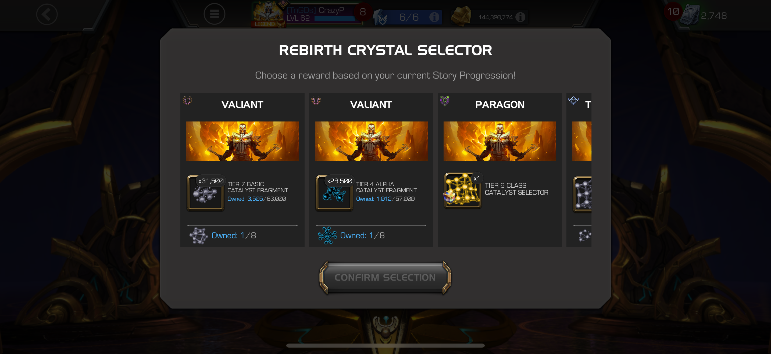Select the Tier 4 Alpha Catalyst Fragment icon
The height and width of the screenshot is (354, 771).
[x=334, y=193]
